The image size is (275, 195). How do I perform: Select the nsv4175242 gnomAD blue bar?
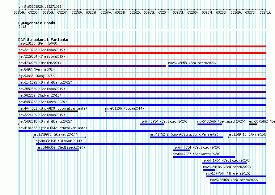186,137
